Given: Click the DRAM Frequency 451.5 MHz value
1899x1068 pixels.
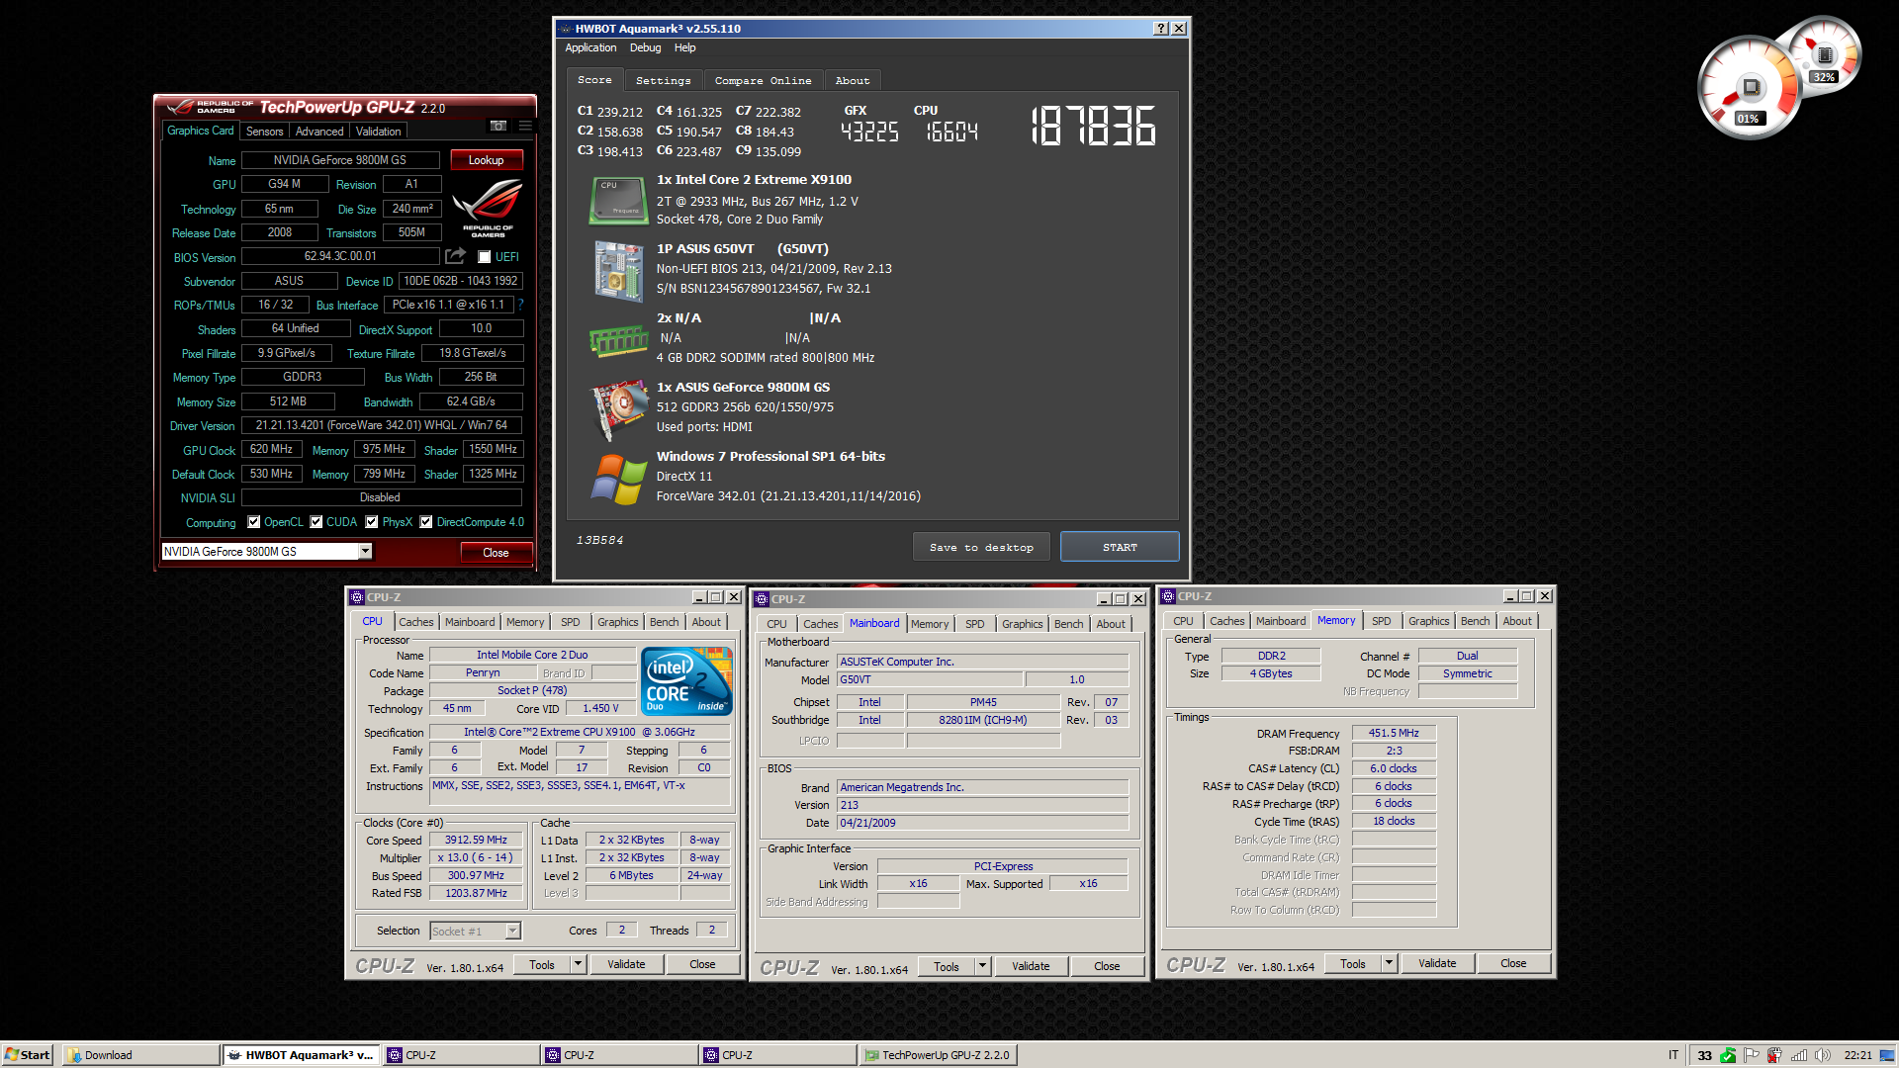Looking at the screenshot, I should pyautogui.click(x=1394, y=733).
